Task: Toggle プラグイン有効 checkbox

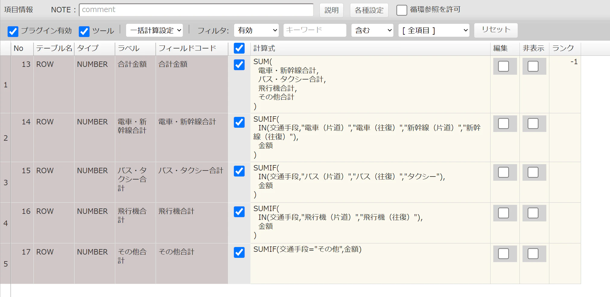Action: (x=13, y=31)
